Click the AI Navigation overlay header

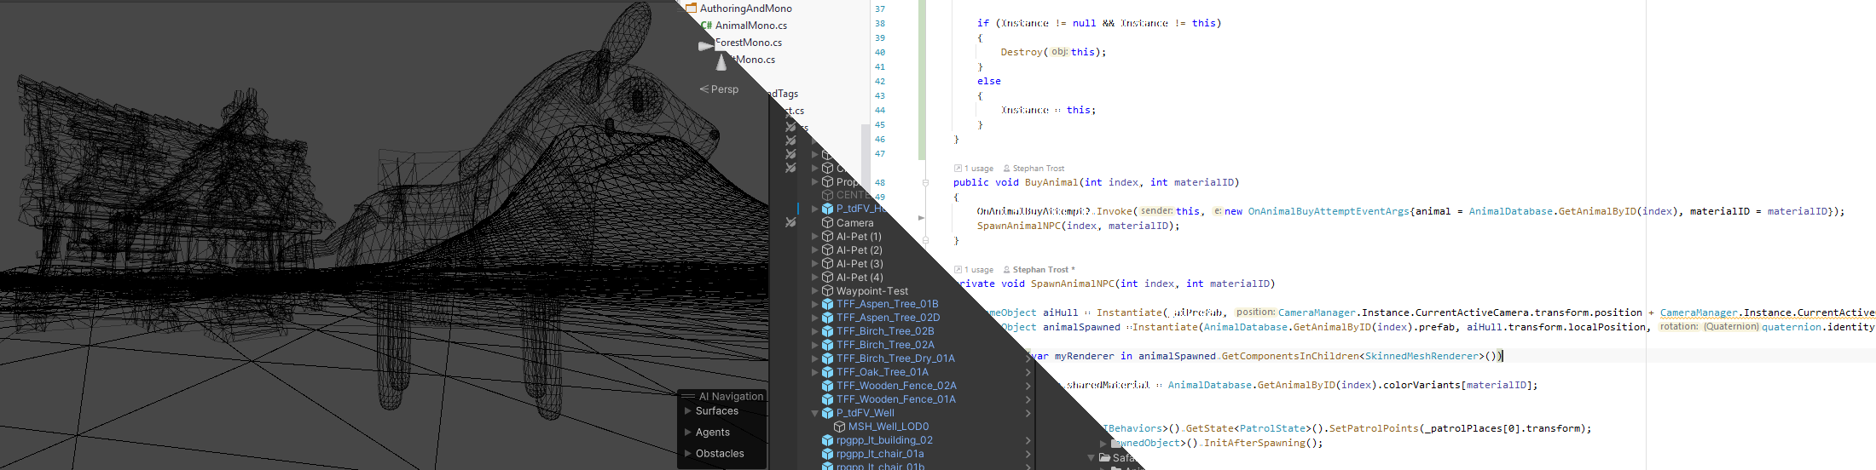tap(730, 396)
